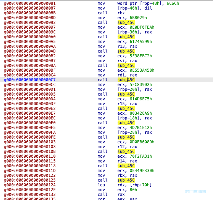Click sub_45C on the line at address 0F0
Image resolution: width=213 pixels, height=200 pixels.
pyautogui.click(x=126, y=123)
